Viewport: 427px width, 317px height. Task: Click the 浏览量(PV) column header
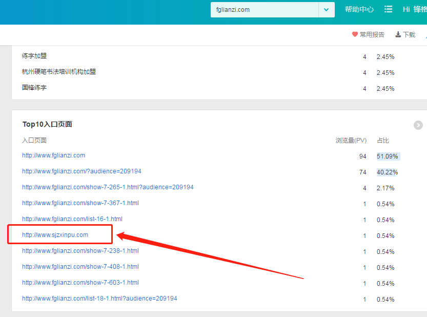351,141
